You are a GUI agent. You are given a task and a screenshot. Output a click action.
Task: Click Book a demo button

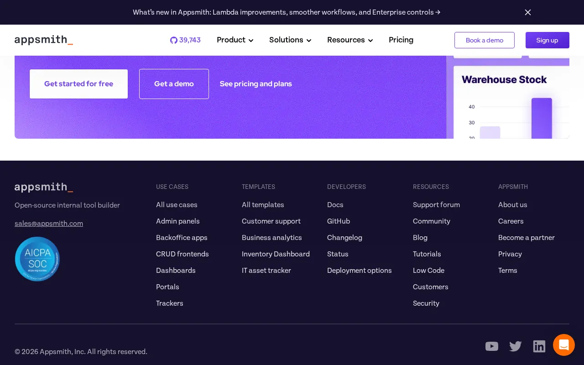485,40
